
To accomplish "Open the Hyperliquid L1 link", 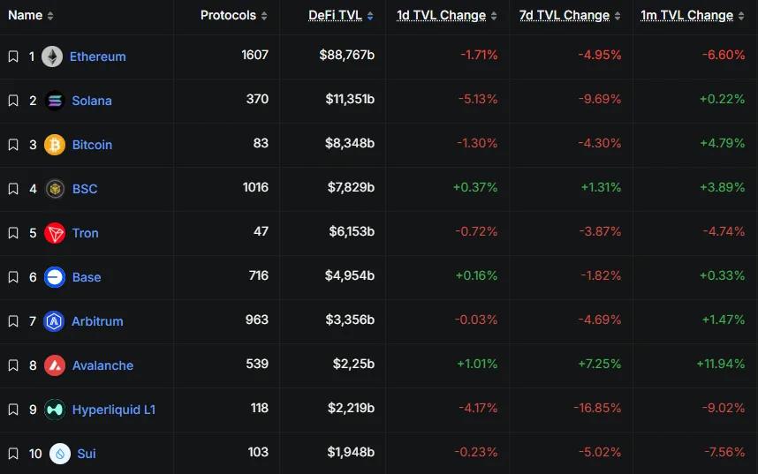I will pos(114,410).
